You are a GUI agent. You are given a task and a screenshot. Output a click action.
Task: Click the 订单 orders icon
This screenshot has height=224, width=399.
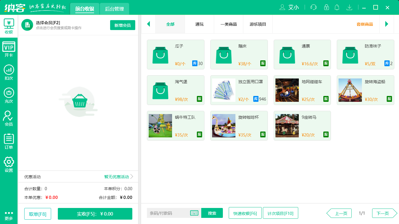[8, 139]
